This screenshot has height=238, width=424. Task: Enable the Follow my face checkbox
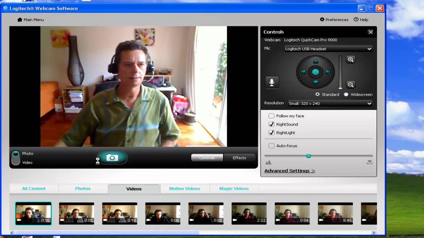pyautogui.click(x=271, y=116)
